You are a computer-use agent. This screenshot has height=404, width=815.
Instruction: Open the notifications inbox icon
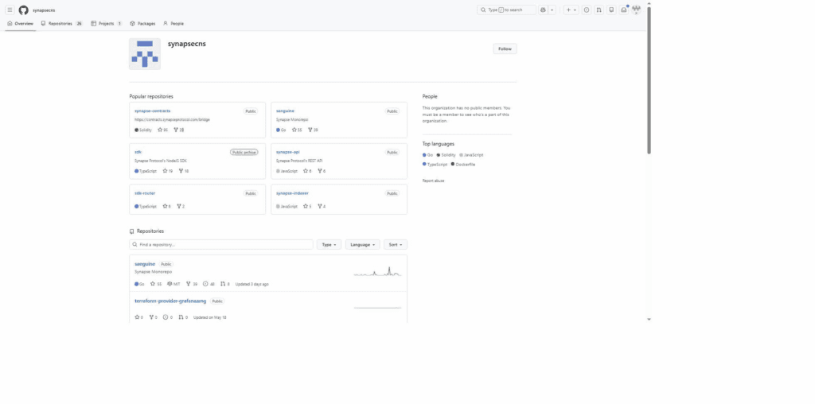coord(624,10)
